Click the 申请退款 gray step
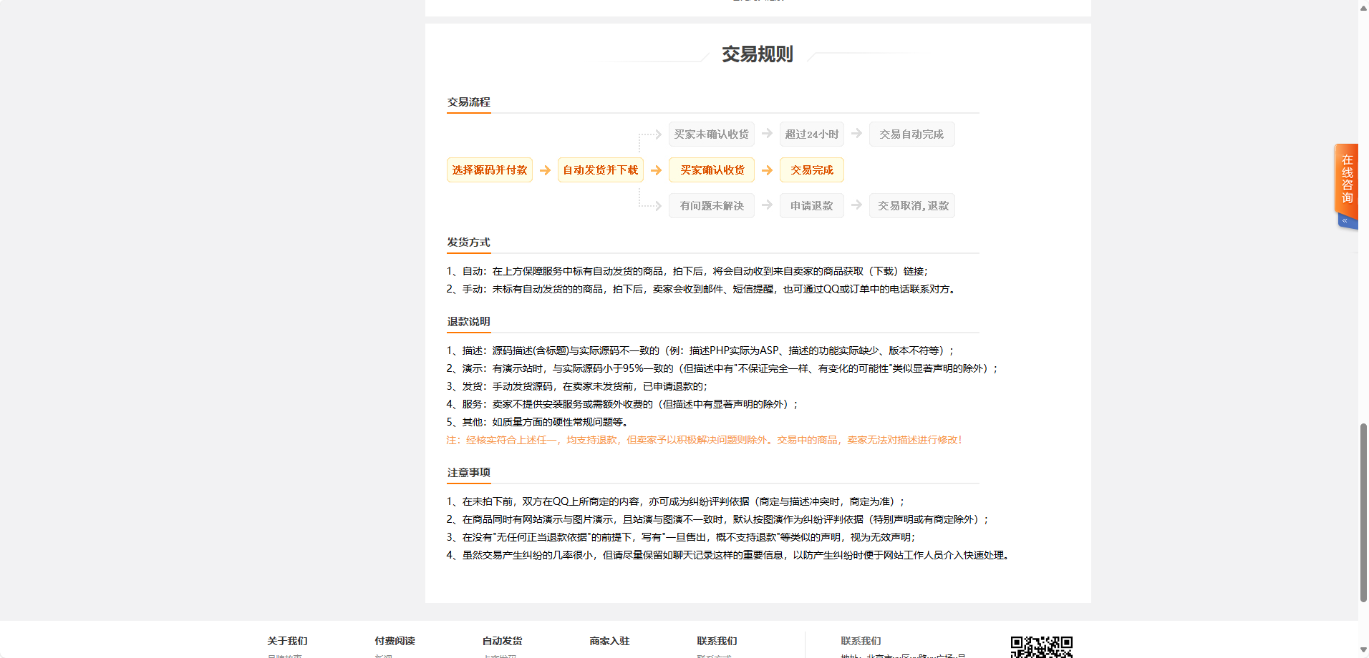Image resolution: width=1369 pixels, height=658 pixels. click(812, 206)
